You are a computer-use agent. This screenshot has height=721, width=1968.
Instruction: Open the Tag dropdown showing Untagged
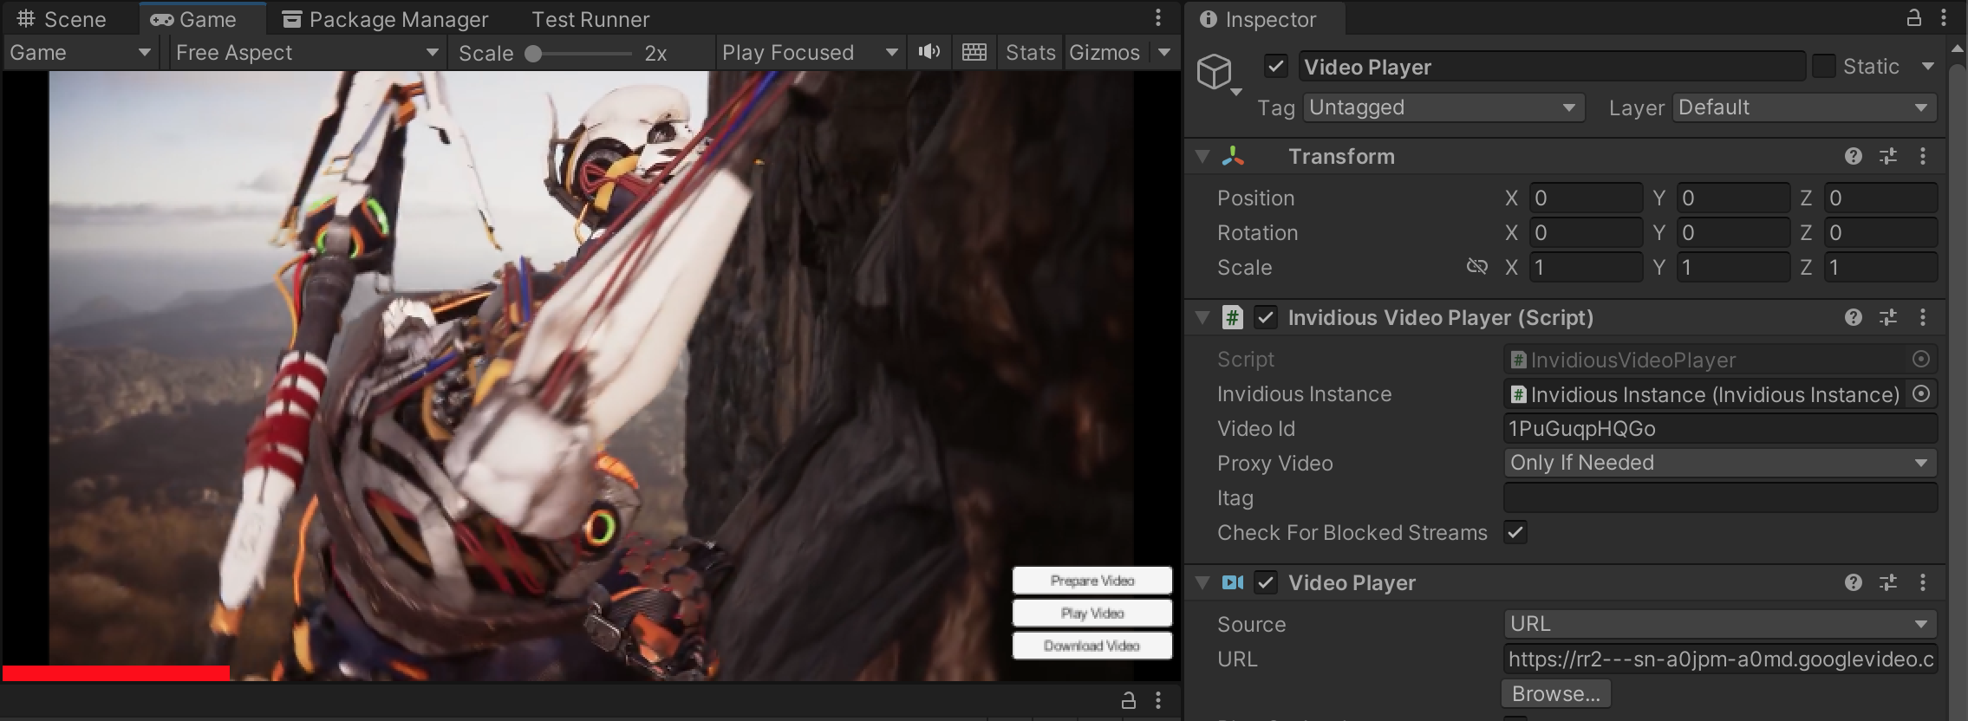coord(1443,107)
